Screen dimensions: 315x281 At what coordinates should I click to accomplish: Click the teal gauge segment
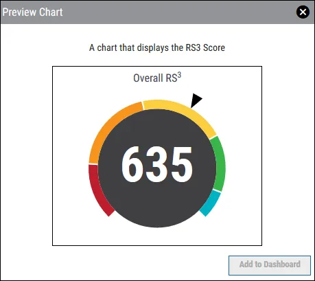coord(211,203)
